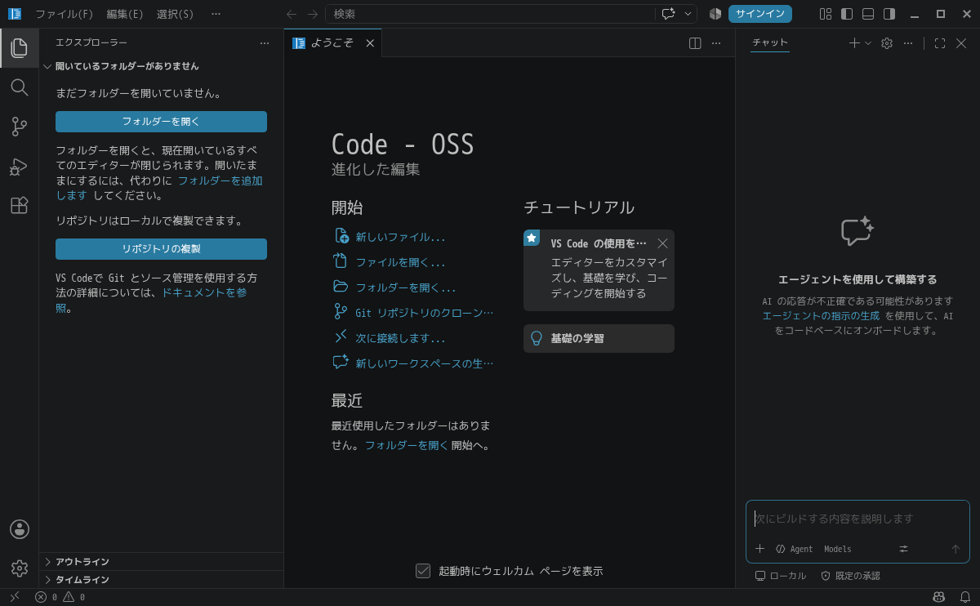This screenshot has width=980, height=606.
Task: Select the ようこそ tab
Action: [x=333, y=43]
